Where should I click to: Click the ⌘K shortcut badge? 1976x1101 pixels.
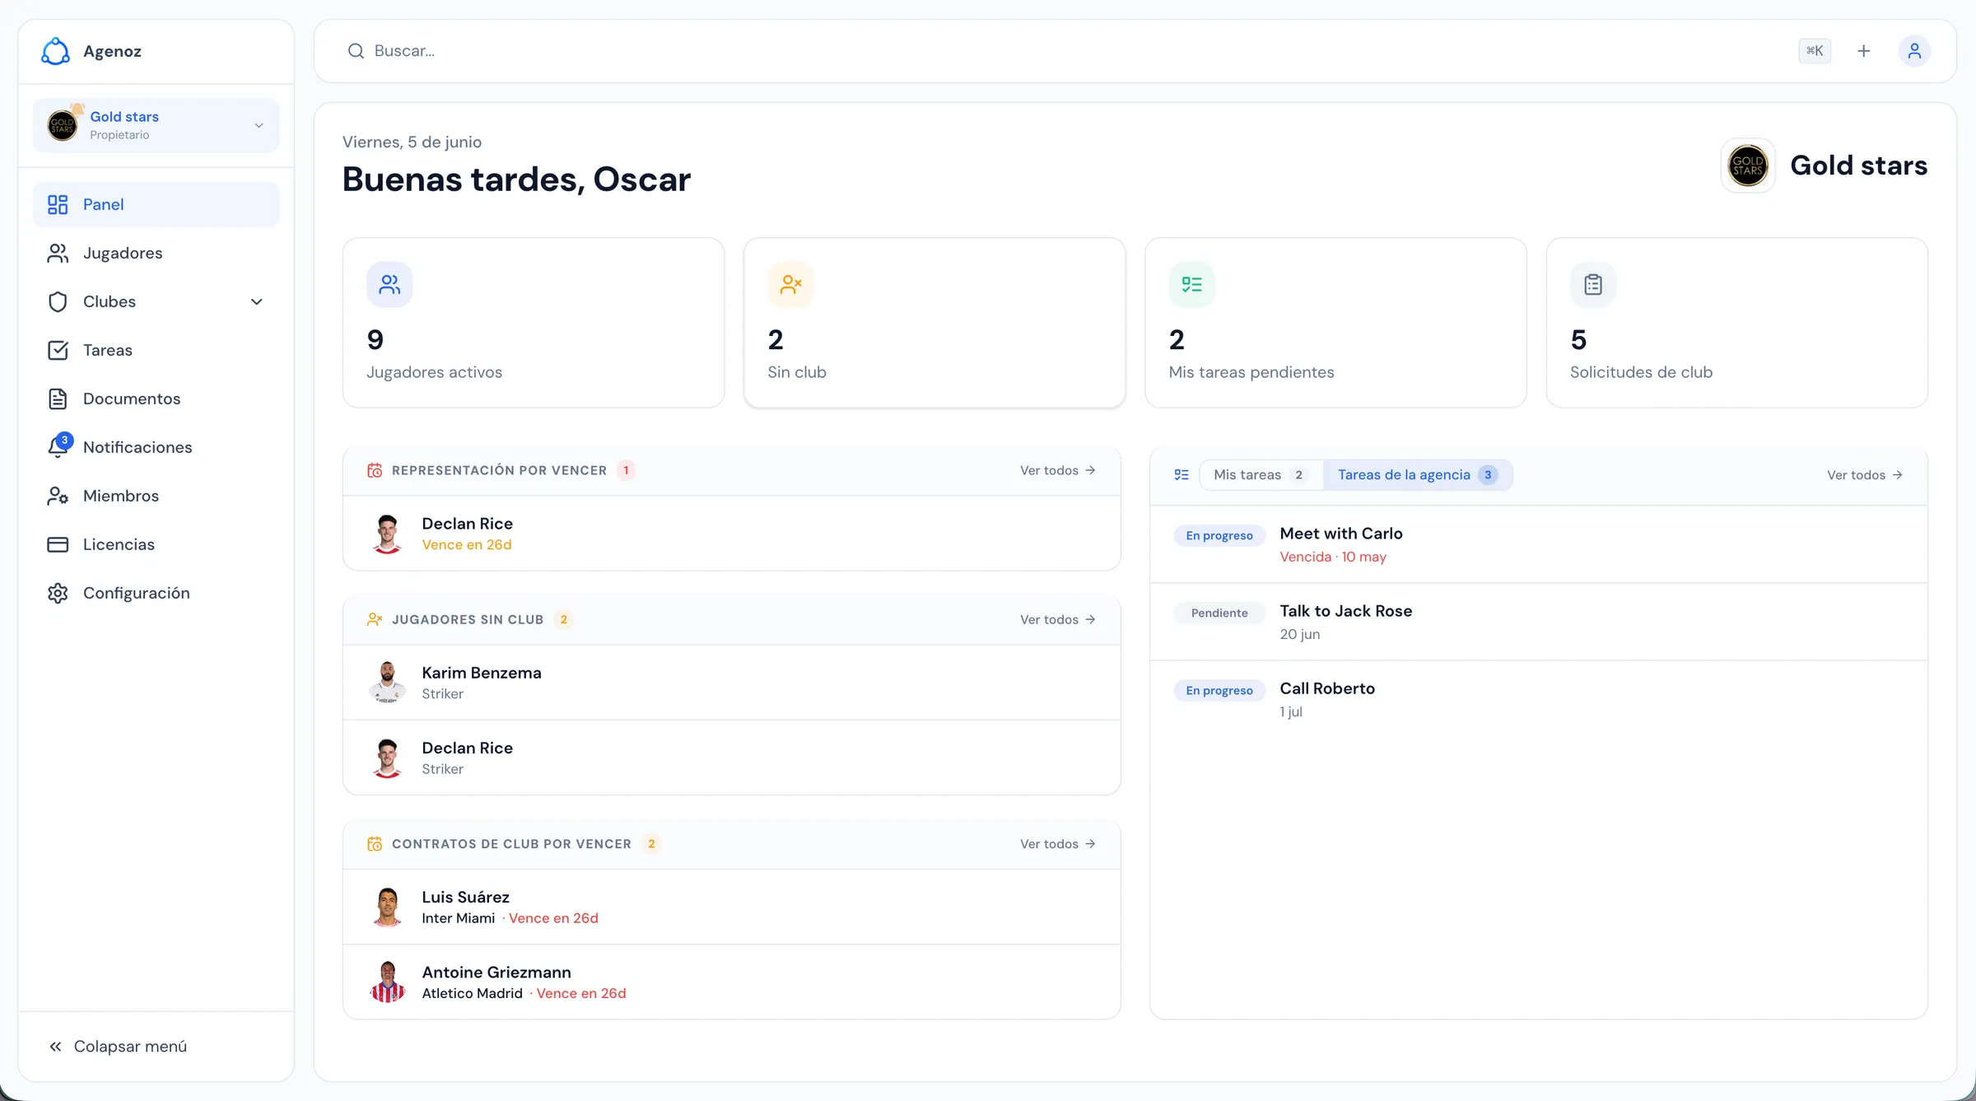pos(1815,51)
